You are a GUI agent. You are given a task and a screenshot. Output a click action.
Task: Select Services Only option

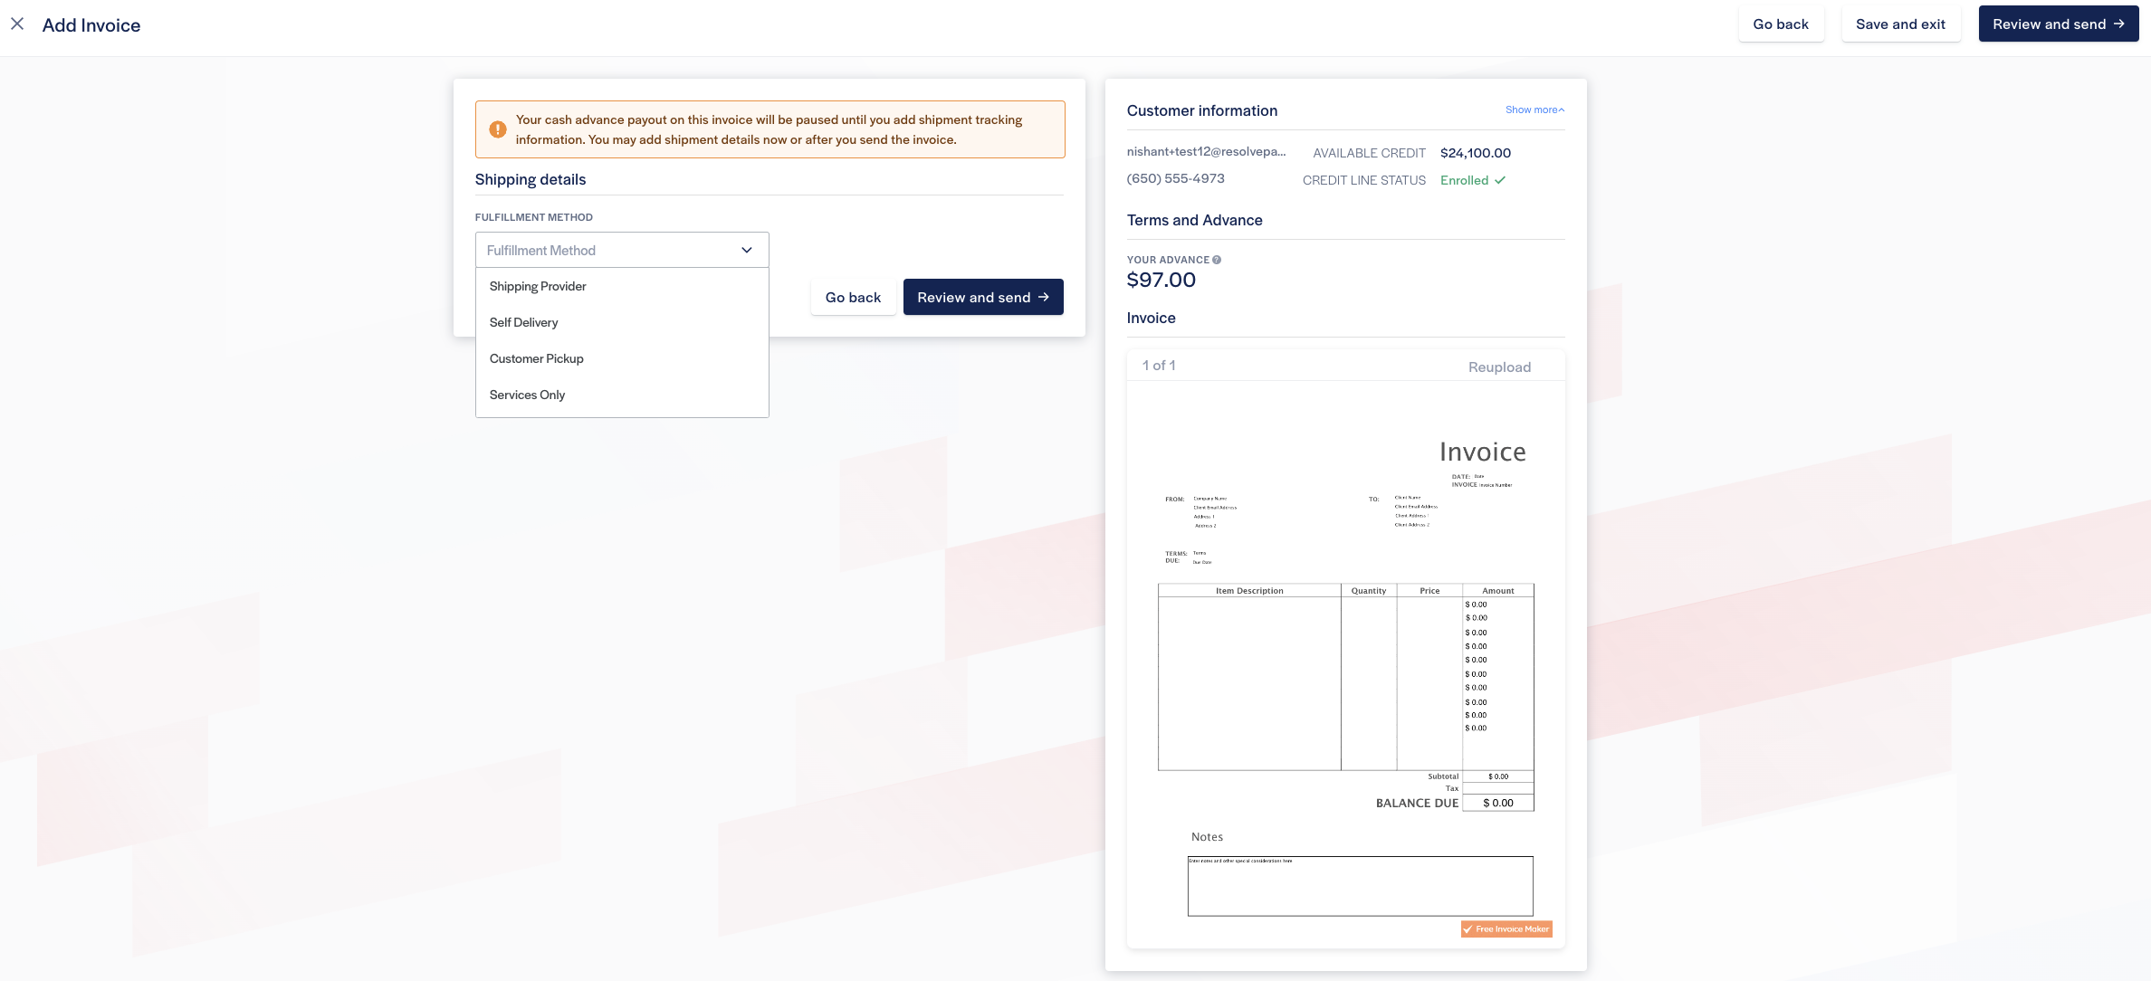[x=527, y=395]
